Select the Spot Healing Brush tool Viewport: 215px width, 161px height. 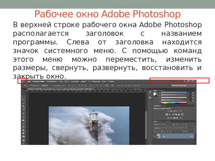pyautogui.click(x=24, y=113)
